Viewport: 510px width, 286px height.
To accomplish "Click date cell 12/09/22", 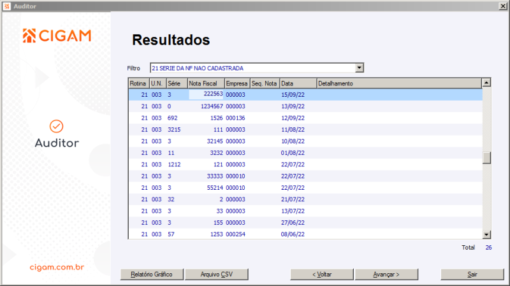I will [x=293, y=118].
